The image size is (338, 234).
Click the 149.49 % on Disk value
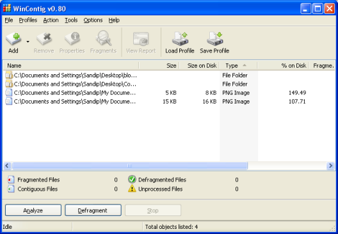pyautogui.click(x=297, y=93)
